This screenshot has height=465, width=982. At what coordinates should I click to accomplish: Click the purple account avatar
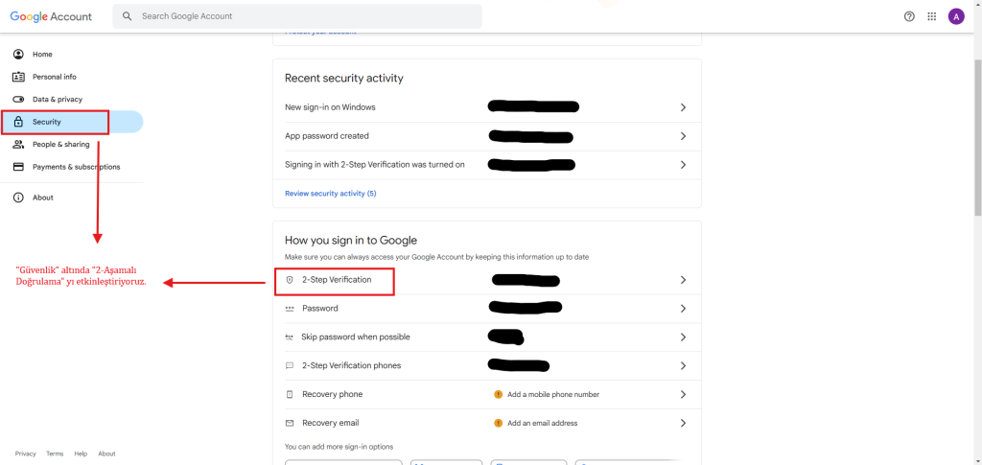coord(955,16)
